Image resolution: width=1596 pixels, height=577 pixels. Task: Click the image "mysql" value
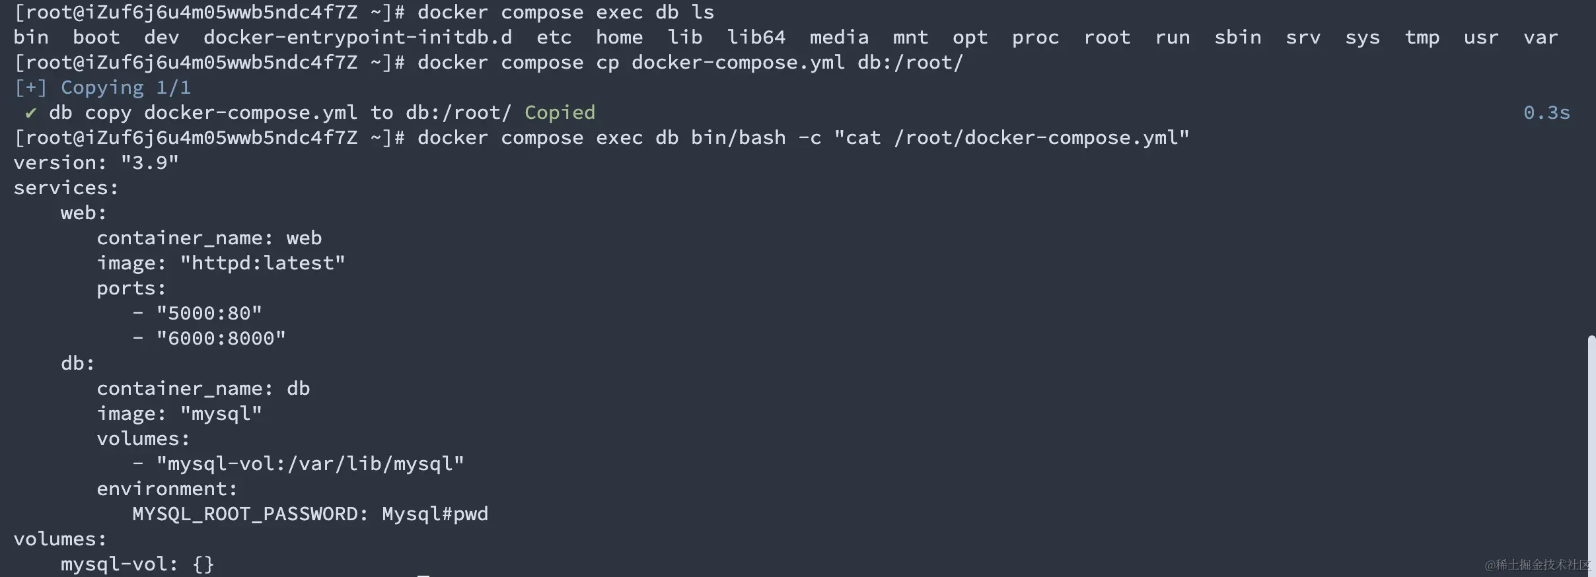pos(221,414)
